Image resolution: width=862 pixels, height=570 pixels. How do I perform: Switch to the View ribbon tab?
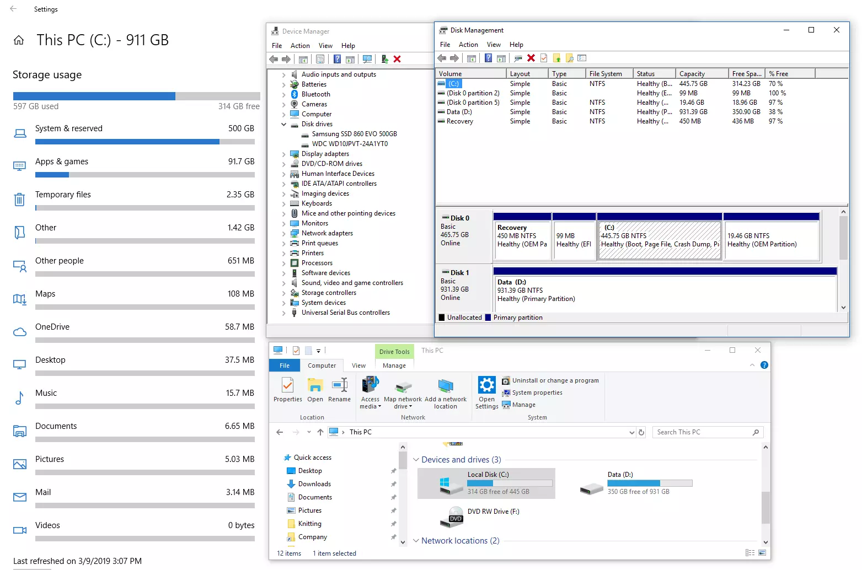358,365
